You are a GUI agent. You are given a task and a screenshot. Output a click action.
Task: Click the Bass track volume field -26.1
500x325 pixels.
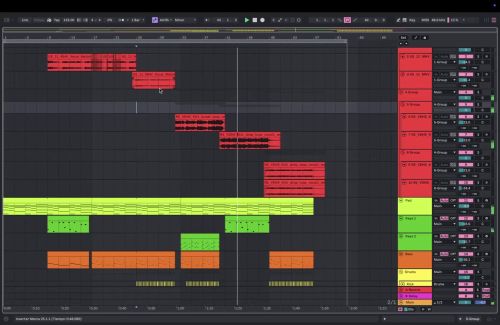465,259
